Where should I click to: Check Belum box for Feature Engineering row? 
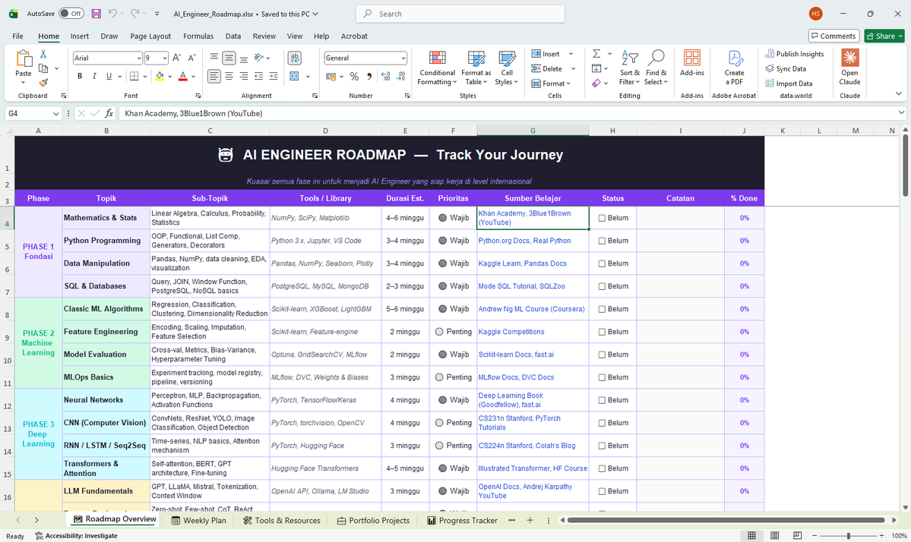[x=602, y=332]
